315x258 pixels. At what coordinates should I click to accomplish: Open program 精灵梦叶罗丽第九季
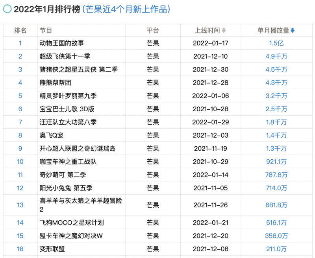(68, 96)
